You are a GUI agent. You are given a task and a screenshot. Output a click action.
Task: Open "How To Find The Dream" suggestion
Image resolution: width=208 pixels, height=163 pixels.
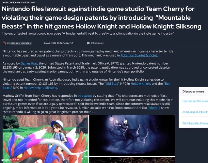click(x=195, y=101)
